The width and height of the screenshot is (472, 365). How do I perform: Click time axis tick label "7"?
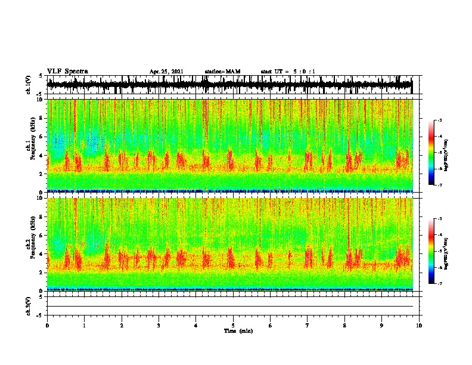308,326
